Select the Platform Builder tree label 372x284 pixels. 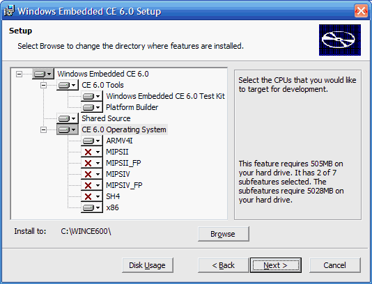pyautogui.click(x=132, y=107)
